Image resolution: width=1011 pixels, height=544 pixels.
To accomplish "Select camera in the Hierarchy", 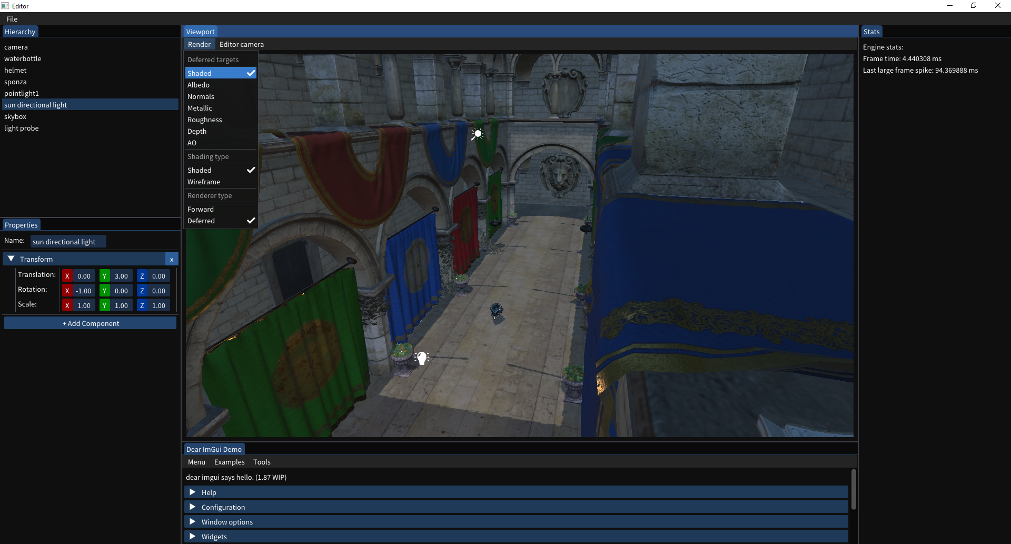I will point(91,47).
